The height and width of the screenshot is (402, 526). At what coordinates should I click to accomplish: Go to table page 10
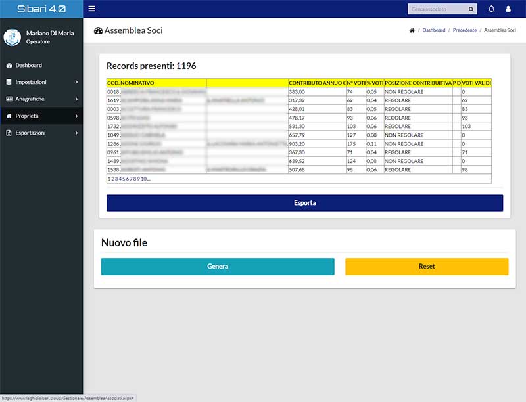(x=143, y=179)
